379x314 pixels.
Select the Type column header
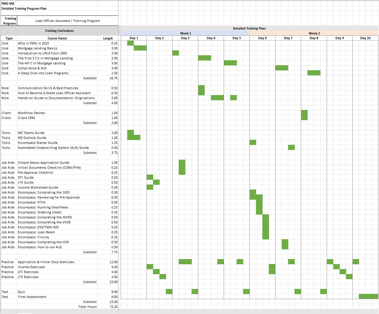(9, 38)
